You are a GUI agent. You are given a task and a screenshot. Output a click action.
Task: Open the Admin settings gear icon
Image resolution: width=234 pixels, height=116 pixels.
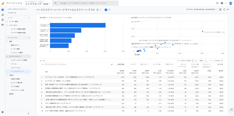[3, 112]
